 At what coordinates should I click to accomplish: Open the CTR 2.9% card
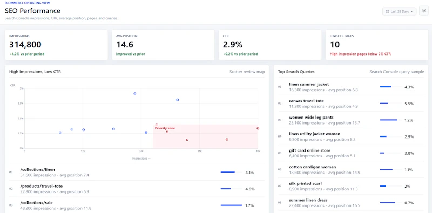coord(270,45)
